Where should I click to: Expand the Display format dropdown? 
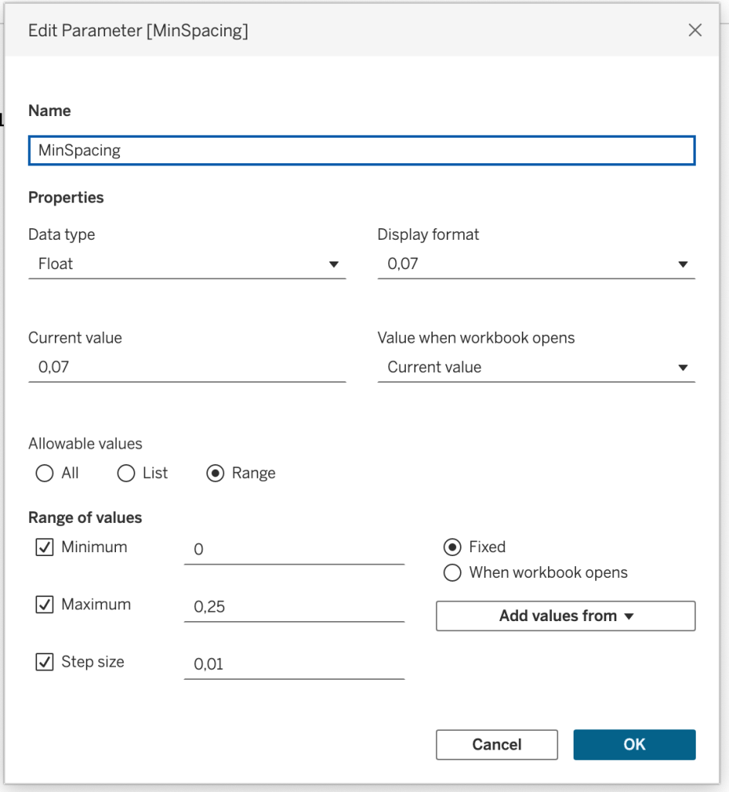click(536, 265)
